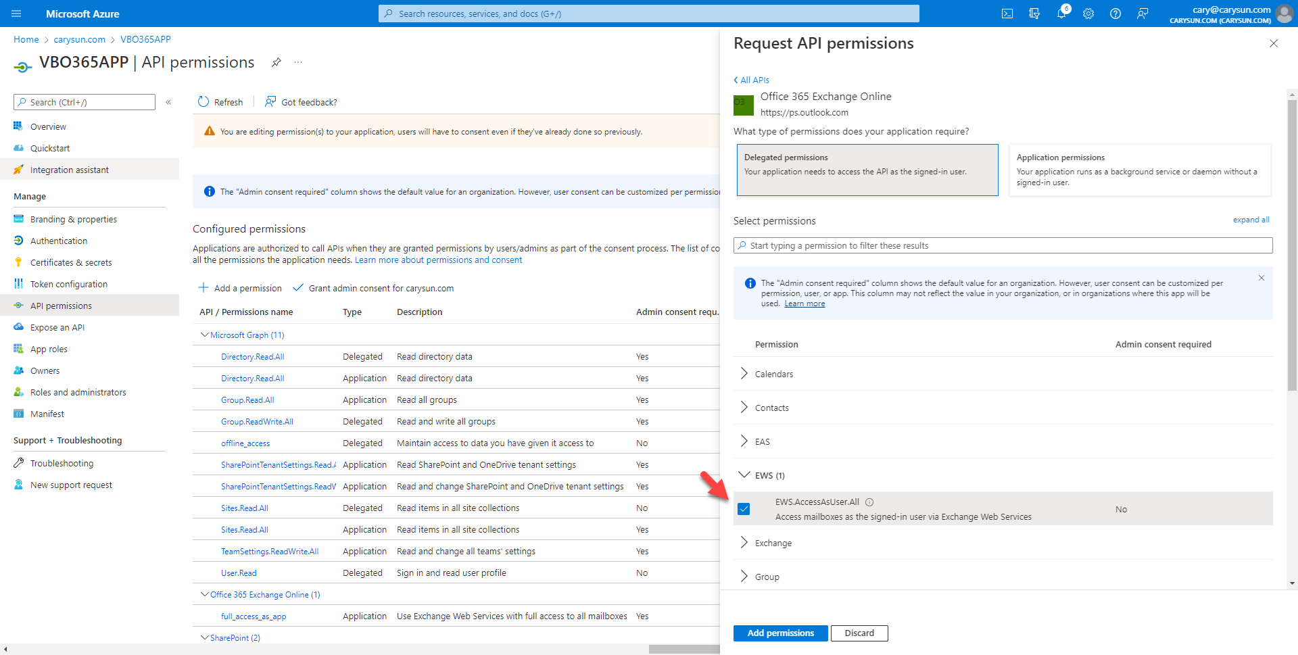
Task: Uncheck the EWS.AccessAsUser.All permission checkbox
Action: (x=744, y=509)
